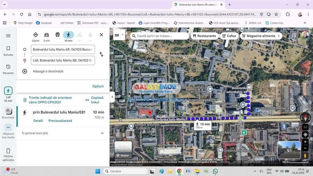Viewport: 313px width, 176px height.
Task: Select the Optim best travel mode
Action: point(35,37)
